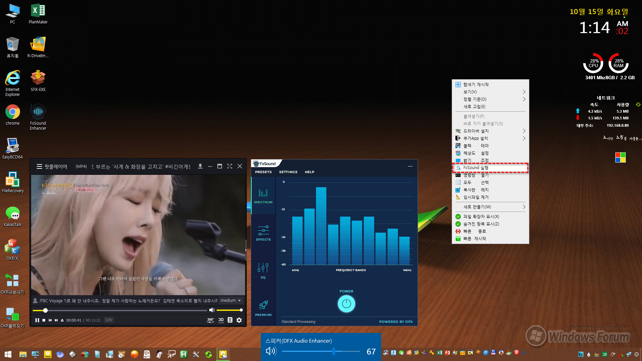This screenshot has width=642, height=361.
Task: Expand the 새로 만들기(W) submenu
Action: [490, 207]
